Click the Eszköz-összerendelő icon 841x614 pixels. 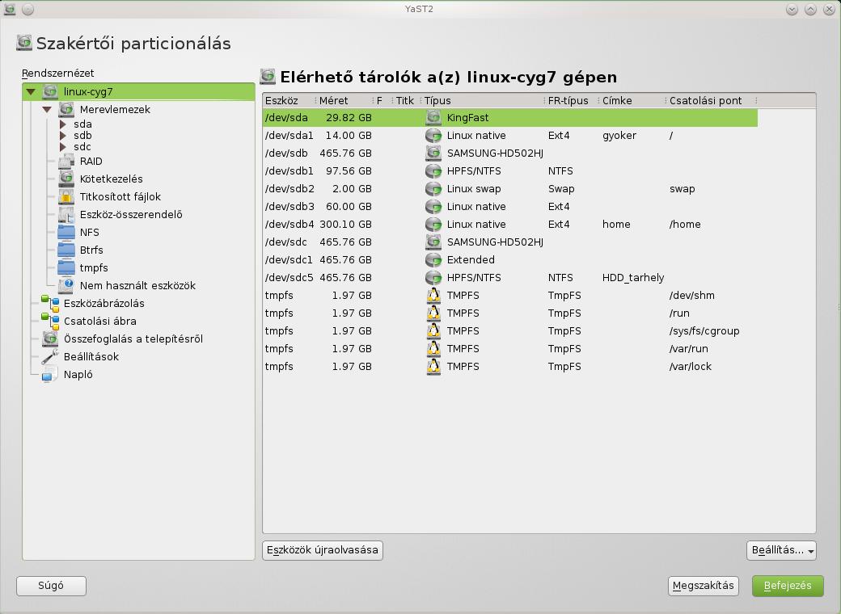66,214
